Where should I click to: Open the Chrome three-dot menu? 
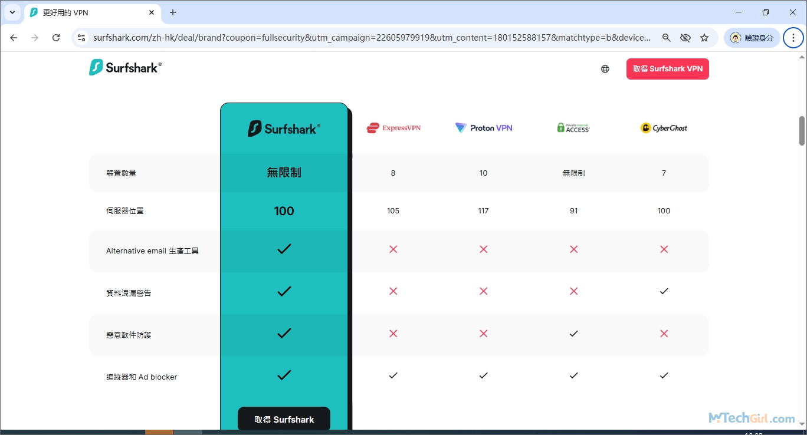[x=793, y=37]
